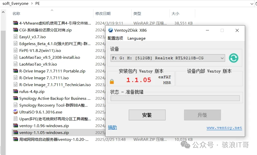Open the www.ventoy.net link
This screenshot has height=155, width=257.
pos(224,128)
